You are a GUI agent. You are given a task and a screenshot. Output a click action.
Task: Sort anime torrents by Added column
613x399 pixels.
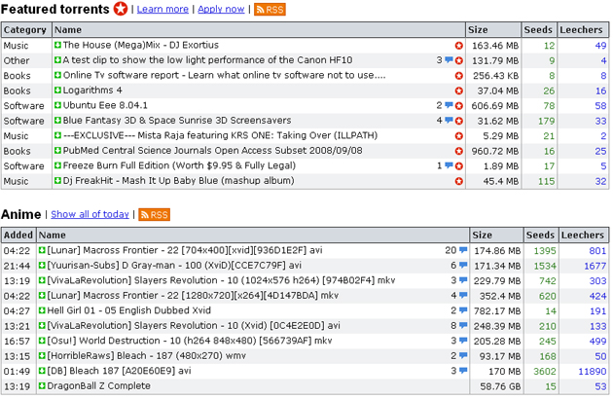[x=18, y=235]
